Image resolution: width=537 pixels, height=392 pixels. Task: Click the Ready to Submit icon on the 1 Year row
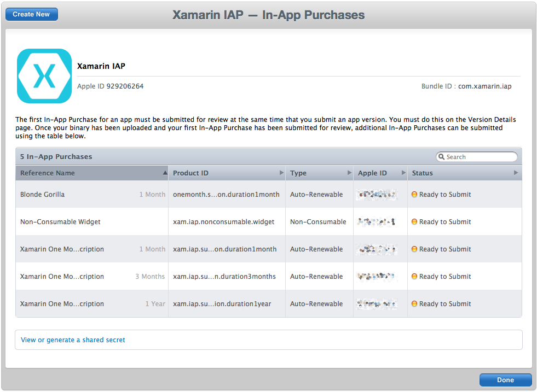point(414,303)
